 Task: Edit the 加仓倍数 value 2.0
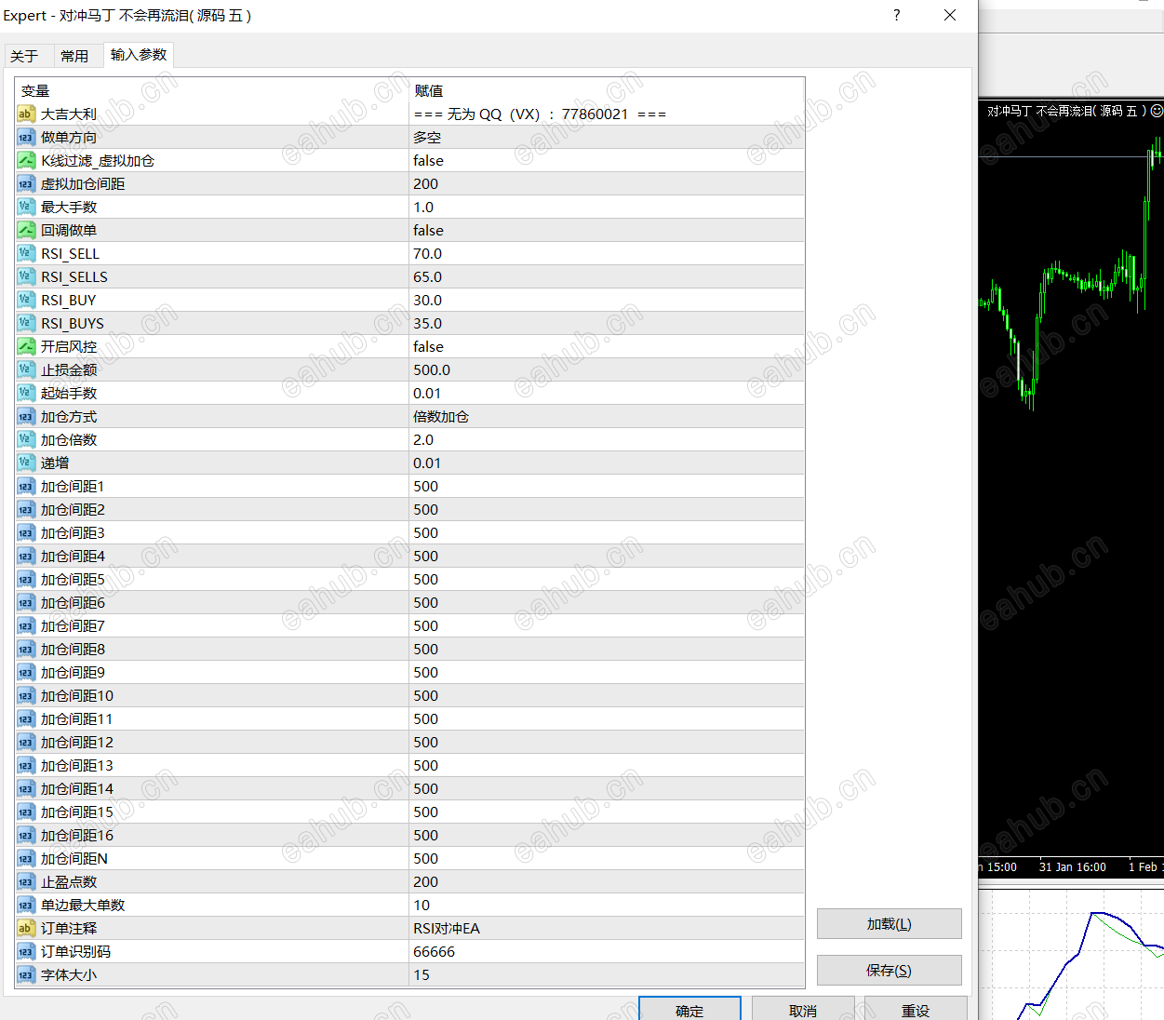[607, 439]
